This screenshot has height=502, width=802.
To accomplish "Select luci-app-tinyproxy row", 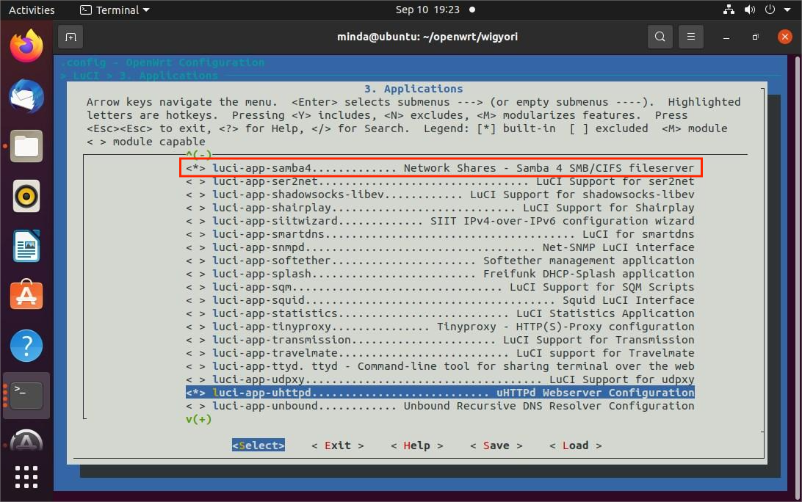I will pos(440,327).
